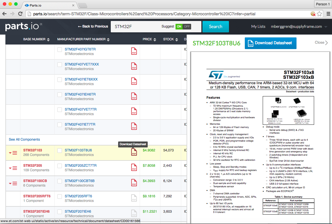Open PDF datasheet icon for STM32F407VET7TR
This screenshot has height=224, width=332.
pos(134,111)
